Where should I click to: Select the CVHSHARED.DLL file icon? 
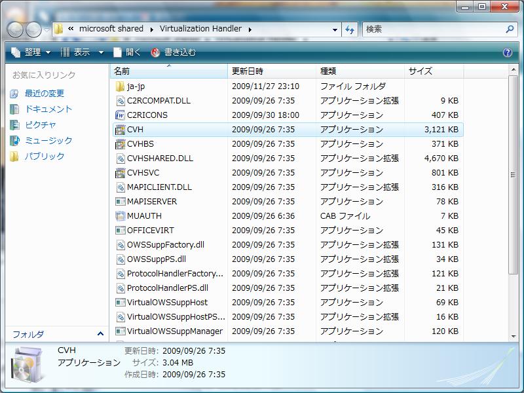pyautogui.click(x=121, y=159)
